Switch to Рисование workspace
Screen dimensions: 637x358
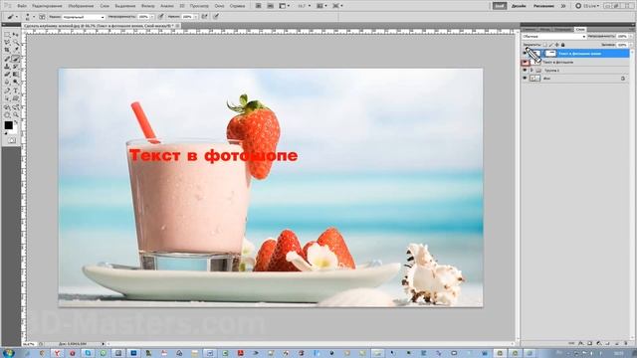click(543, 6)
